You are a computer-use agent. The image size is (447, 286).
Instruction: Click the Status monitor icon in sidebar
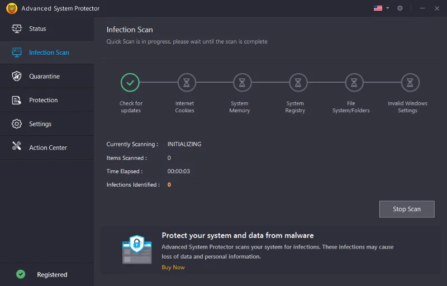(x=17, y=28)
